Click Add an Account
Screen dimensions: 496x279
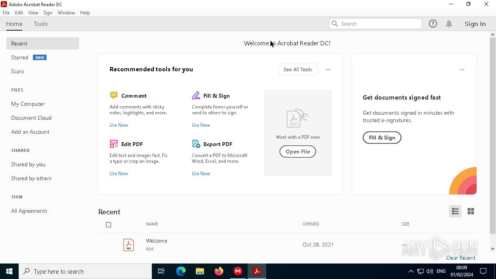30,132
